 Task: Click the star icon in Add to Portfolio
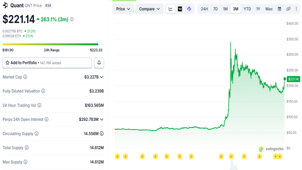tap(7, 63)
